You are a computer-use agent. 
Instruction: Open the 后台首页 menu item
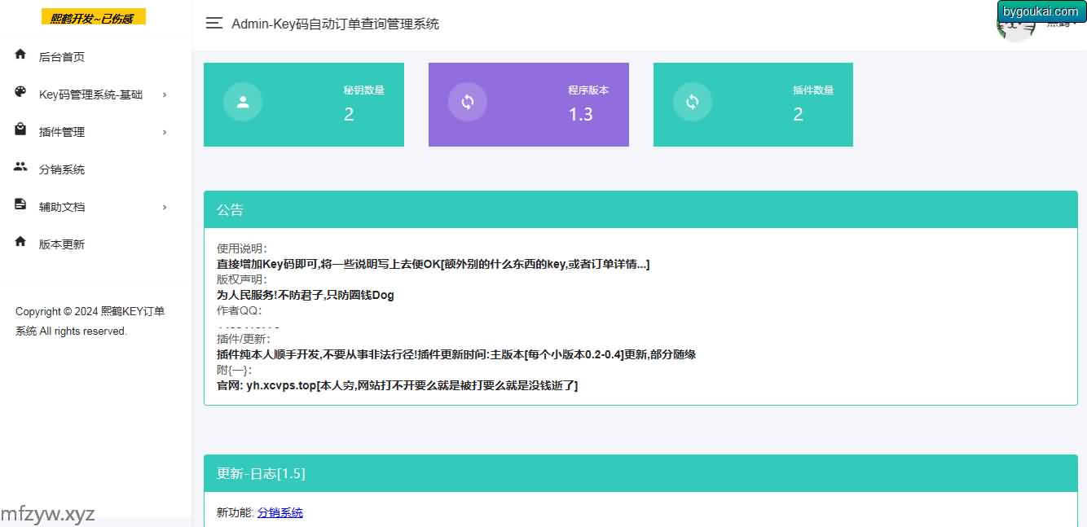pos(62,57)
